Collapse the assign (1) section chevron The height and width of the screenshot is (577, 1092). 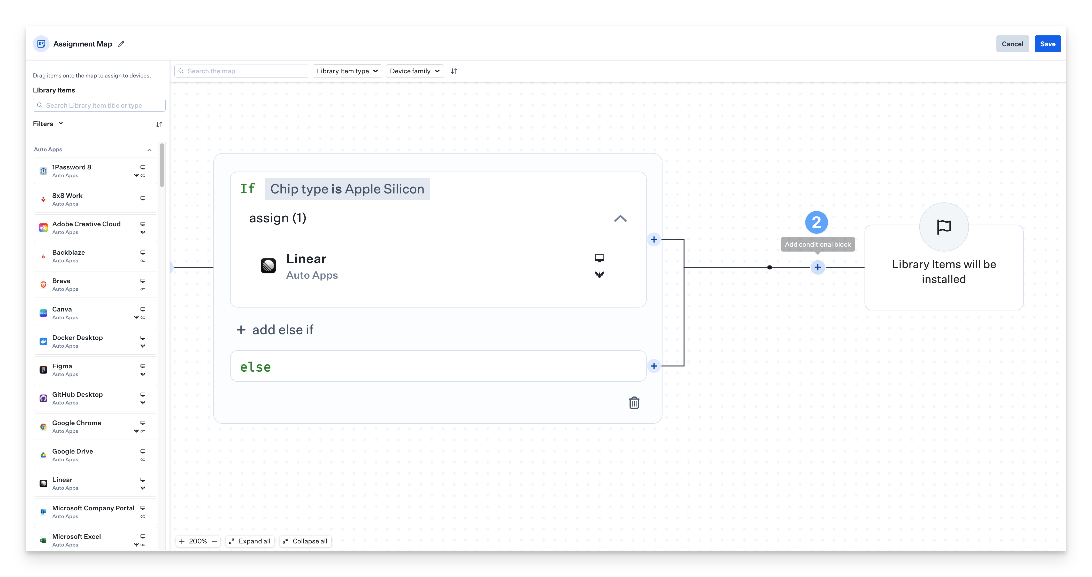coord(620,219)
